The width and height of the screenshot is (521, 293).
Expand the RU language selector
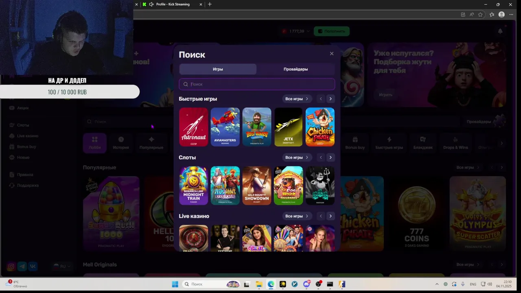62,267
